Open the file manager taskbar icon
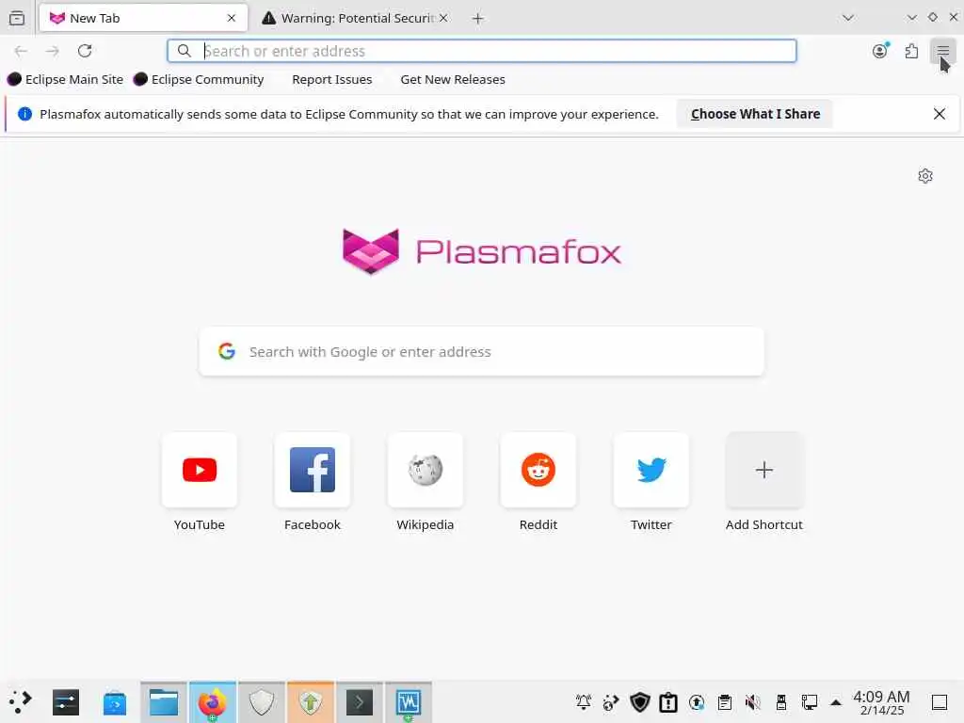Image resolution: width=964 pixels, height=723 pixels. click(164, 702)
